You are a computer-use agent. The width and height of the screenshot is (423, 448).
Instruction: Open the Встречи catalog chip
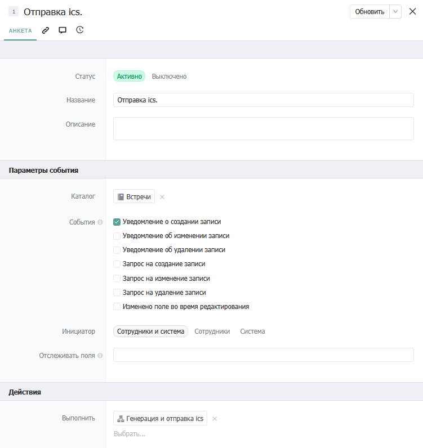tap(134, 196)
